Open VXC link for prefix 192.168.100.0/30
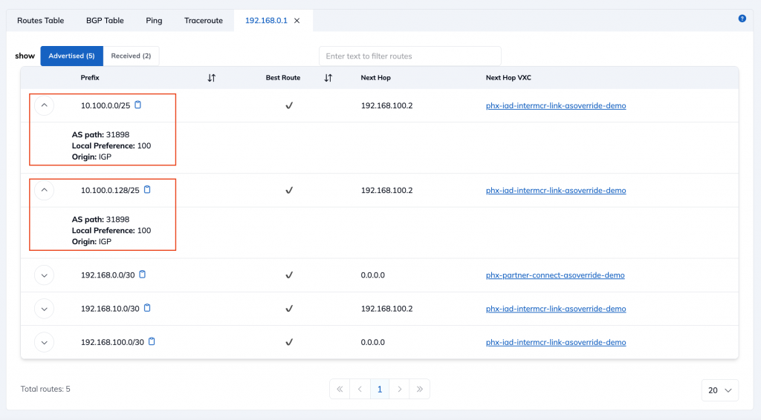This screenshot has width=761, height=420. [556, 342]
